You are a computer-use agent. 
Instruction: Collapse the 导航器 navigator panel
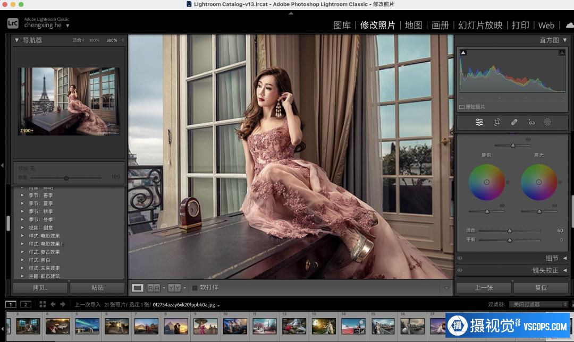[16, 40]
